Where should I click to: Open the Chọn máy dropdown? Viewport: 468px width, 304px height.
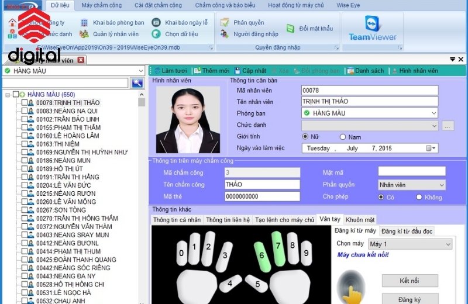pyautogui.click(x=448, y=244)
